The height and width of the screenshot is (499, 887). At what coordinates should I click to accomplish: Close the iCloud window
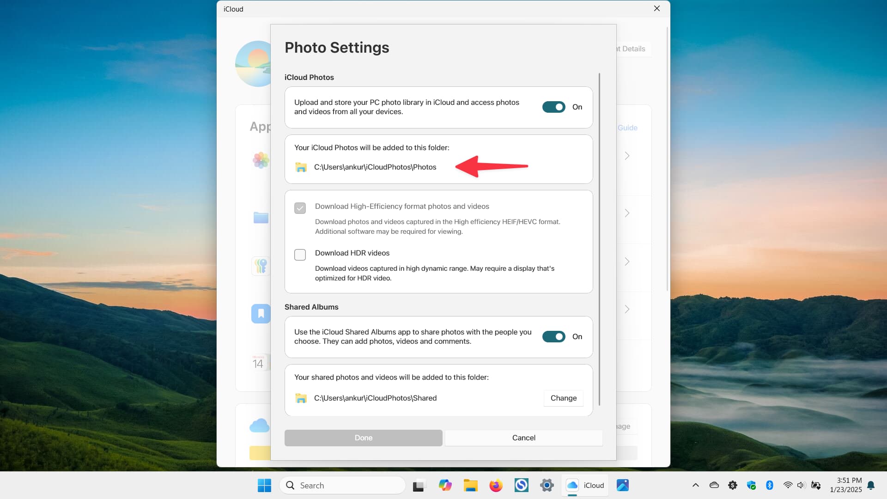point(656,9)
